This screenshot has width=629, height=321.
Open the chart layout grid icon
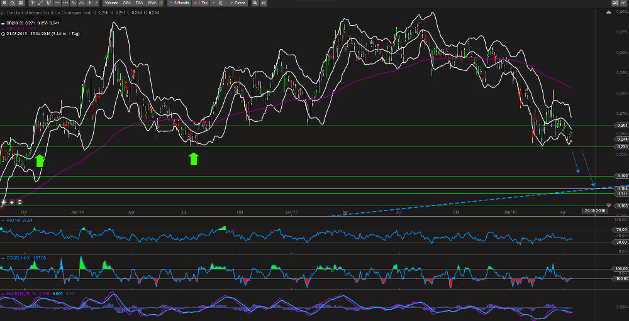21,3
